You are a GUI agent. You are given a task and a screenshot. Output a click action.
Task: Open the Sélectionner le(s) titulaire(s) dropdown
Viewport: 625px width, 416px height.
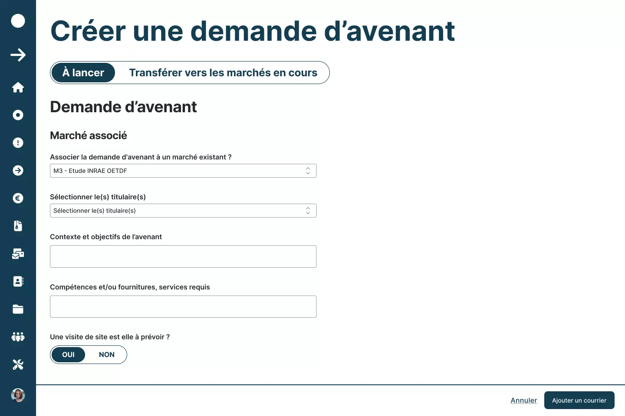coord(183,211)
